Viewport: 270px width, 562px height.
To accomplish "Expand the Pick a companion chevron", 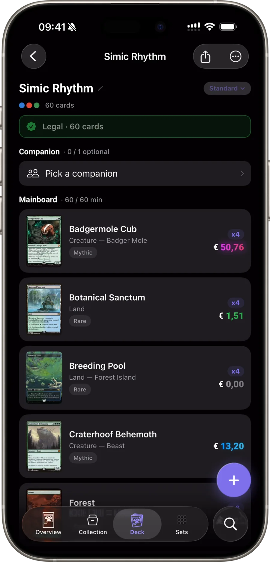I will point(242,174).
